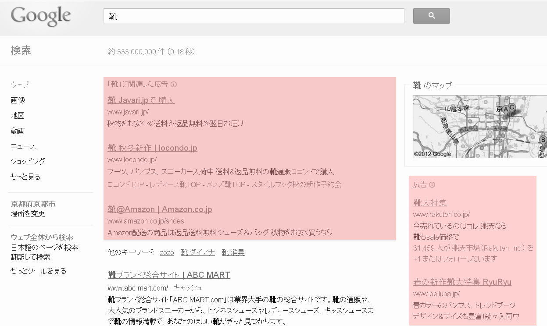The image size is (547, 326).
Task: Click the メンズ靴TOP sitelink
Action: 226,184
